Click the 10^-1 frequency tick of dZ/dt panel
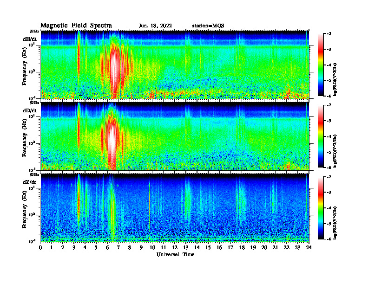The width and height of the screenshot is (368, 284). click(32, 241)
